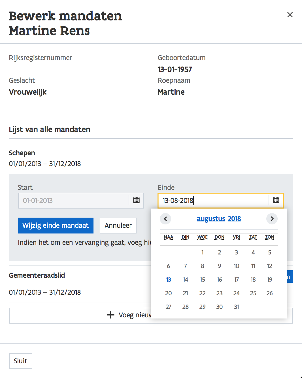Open the Start date calendar icon
This screenshot has height=378, width=302.
(136, 200)
